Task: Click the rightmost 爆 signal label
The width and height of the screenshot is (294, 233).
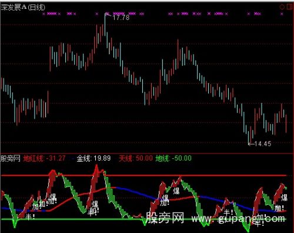Action: click(x=284, y=198)
